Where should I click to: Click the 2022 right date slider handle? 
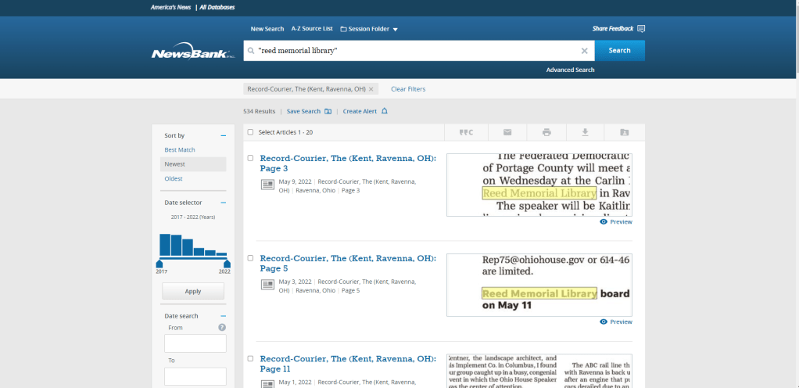(228, 263)
